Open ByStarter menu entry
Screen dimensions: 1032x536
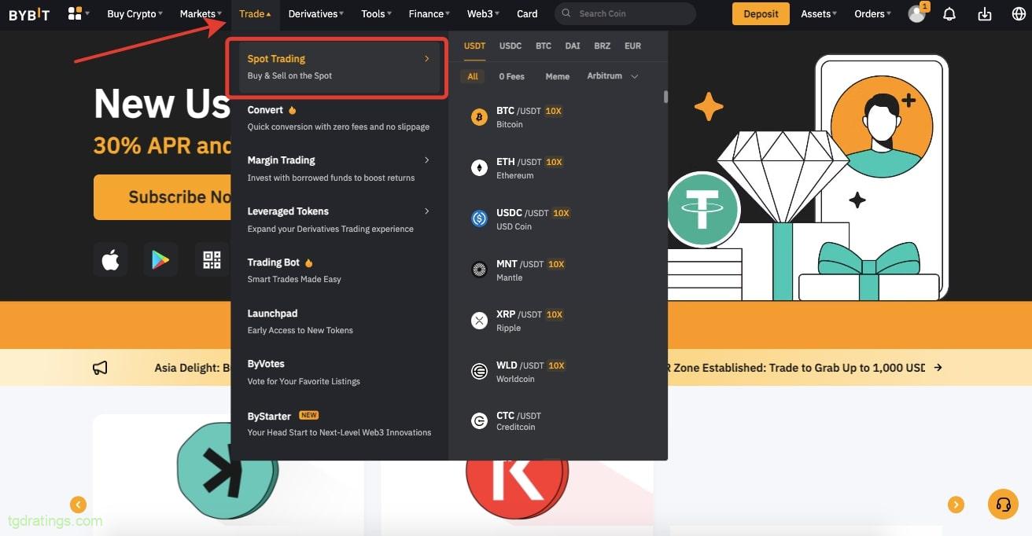click(339, 424)
